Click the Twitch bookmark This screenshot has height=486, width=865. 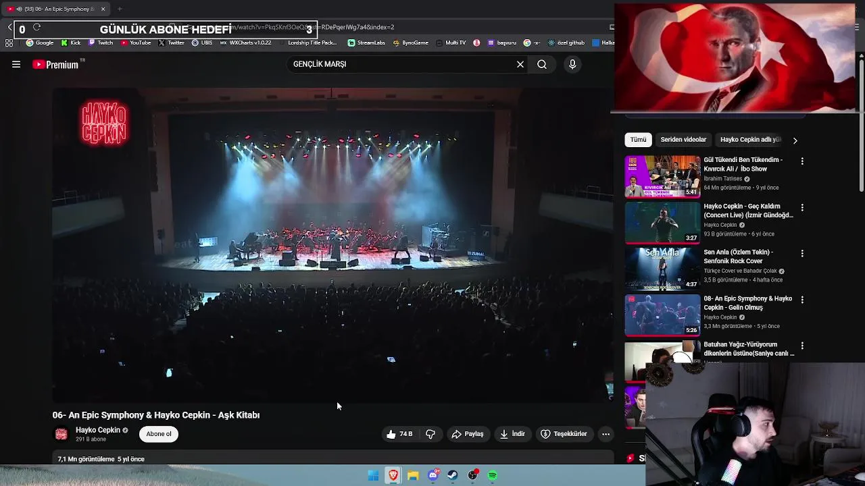[x=101, y=43]
